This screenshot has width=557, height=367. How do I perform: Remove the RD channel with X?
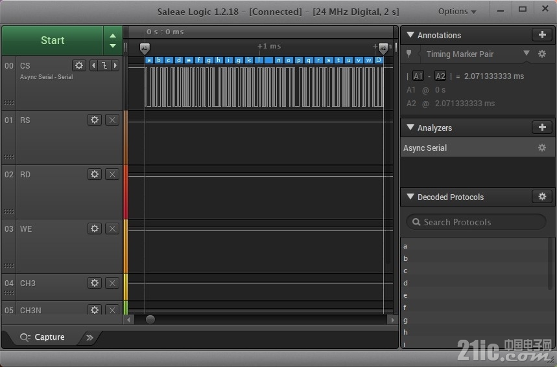pyautogui.click(x=112, y=174)
